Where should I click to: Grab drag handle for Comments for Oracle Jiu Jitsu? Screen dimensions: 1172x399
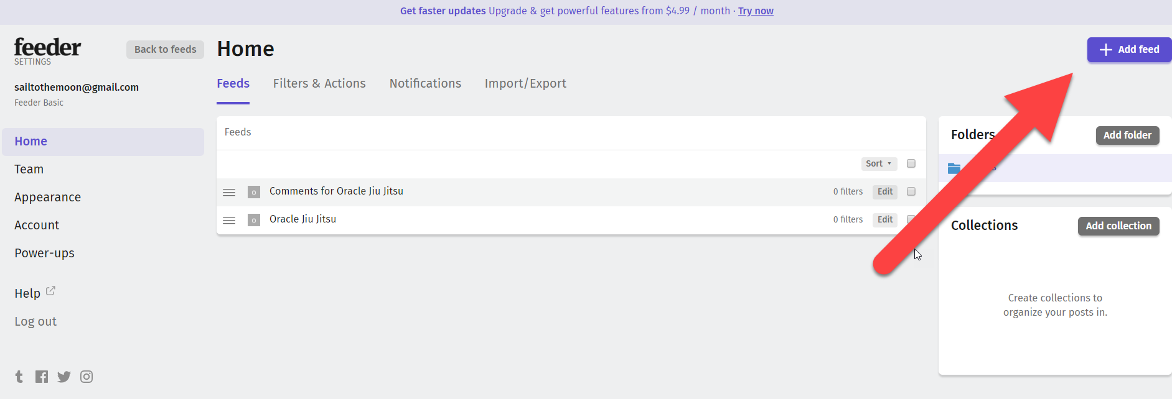click(x=229, y=192)
